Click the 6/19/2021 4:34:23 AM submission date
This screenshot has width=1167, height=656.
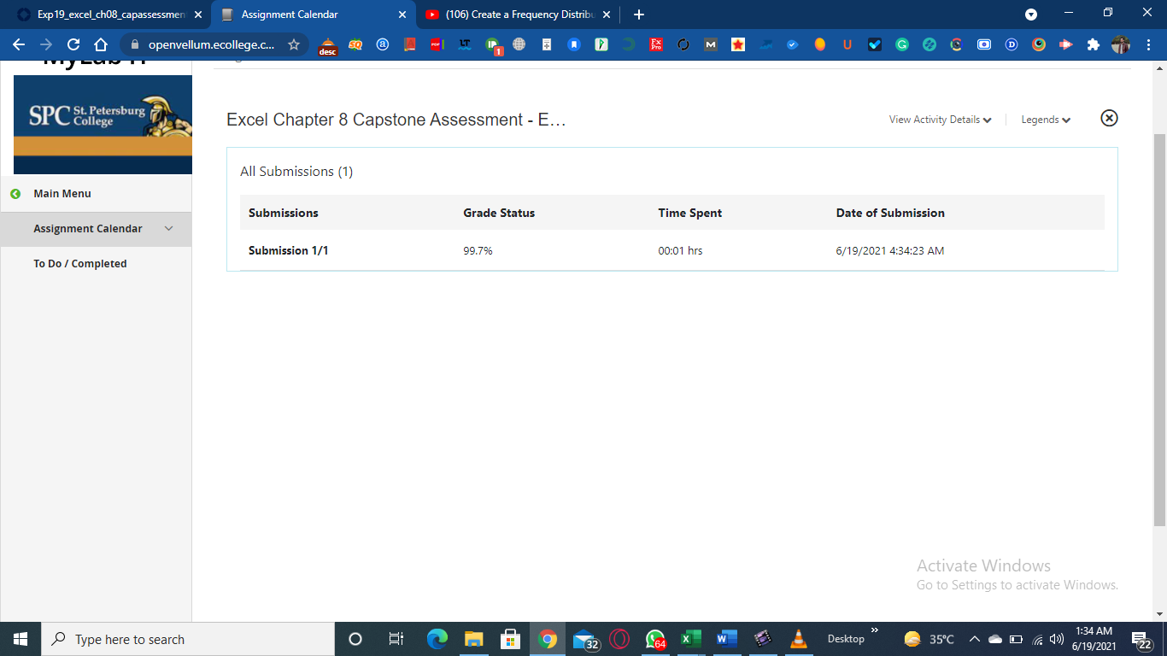point(890,251)
